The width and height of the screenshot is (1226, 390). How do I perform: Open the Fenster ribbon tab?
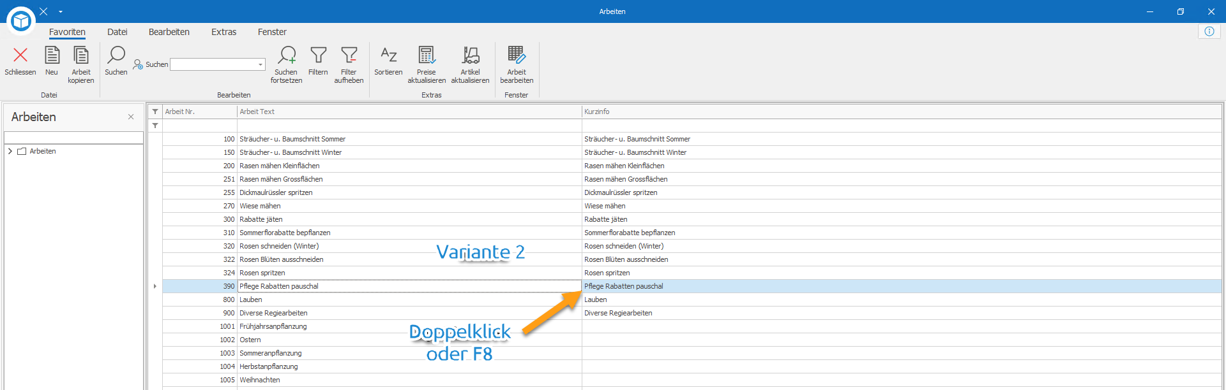(272, 32)
